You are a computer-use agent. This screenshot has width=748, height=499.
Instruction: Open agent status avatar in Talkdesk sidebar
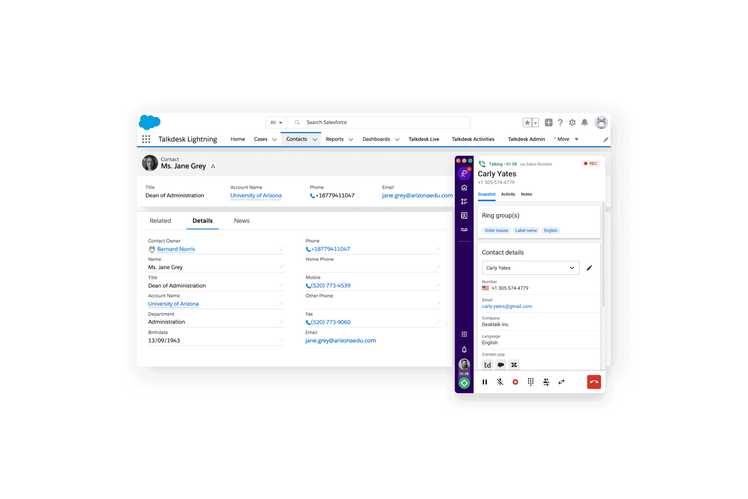(x=464, y=364)
